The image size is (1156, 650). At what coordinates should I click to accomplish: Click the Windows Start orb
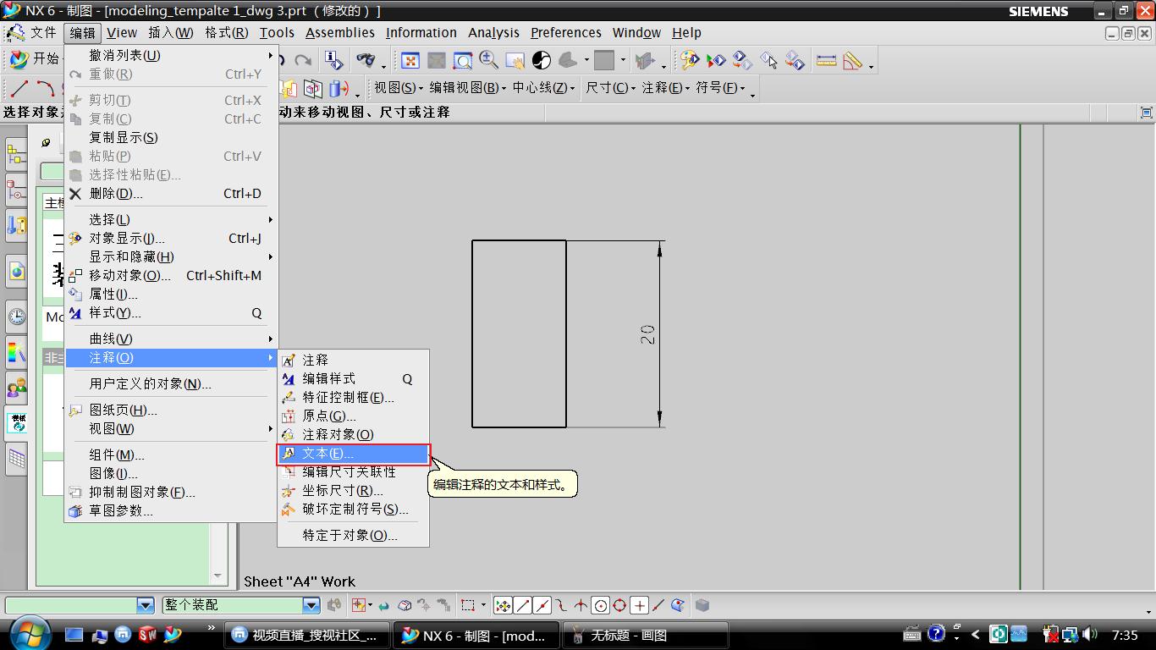pyautogui.click(x=29, y=633)
